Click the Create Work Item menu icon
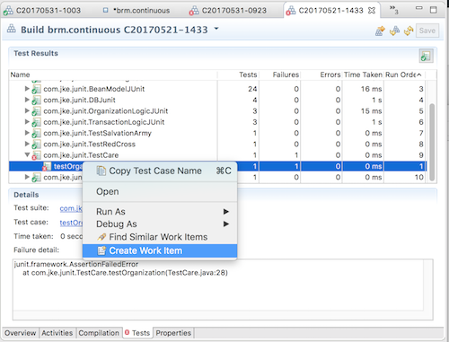Viewport: 449px width, 342px height. (101, 250)
